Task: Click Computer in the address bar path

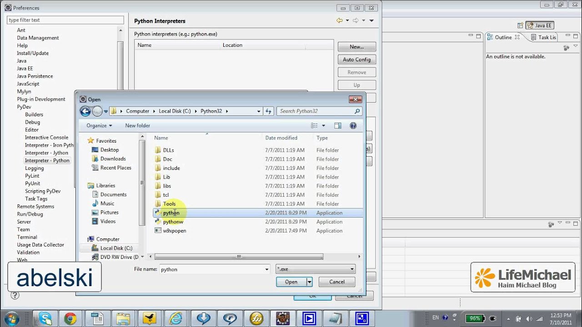Action: click(138, 111)
